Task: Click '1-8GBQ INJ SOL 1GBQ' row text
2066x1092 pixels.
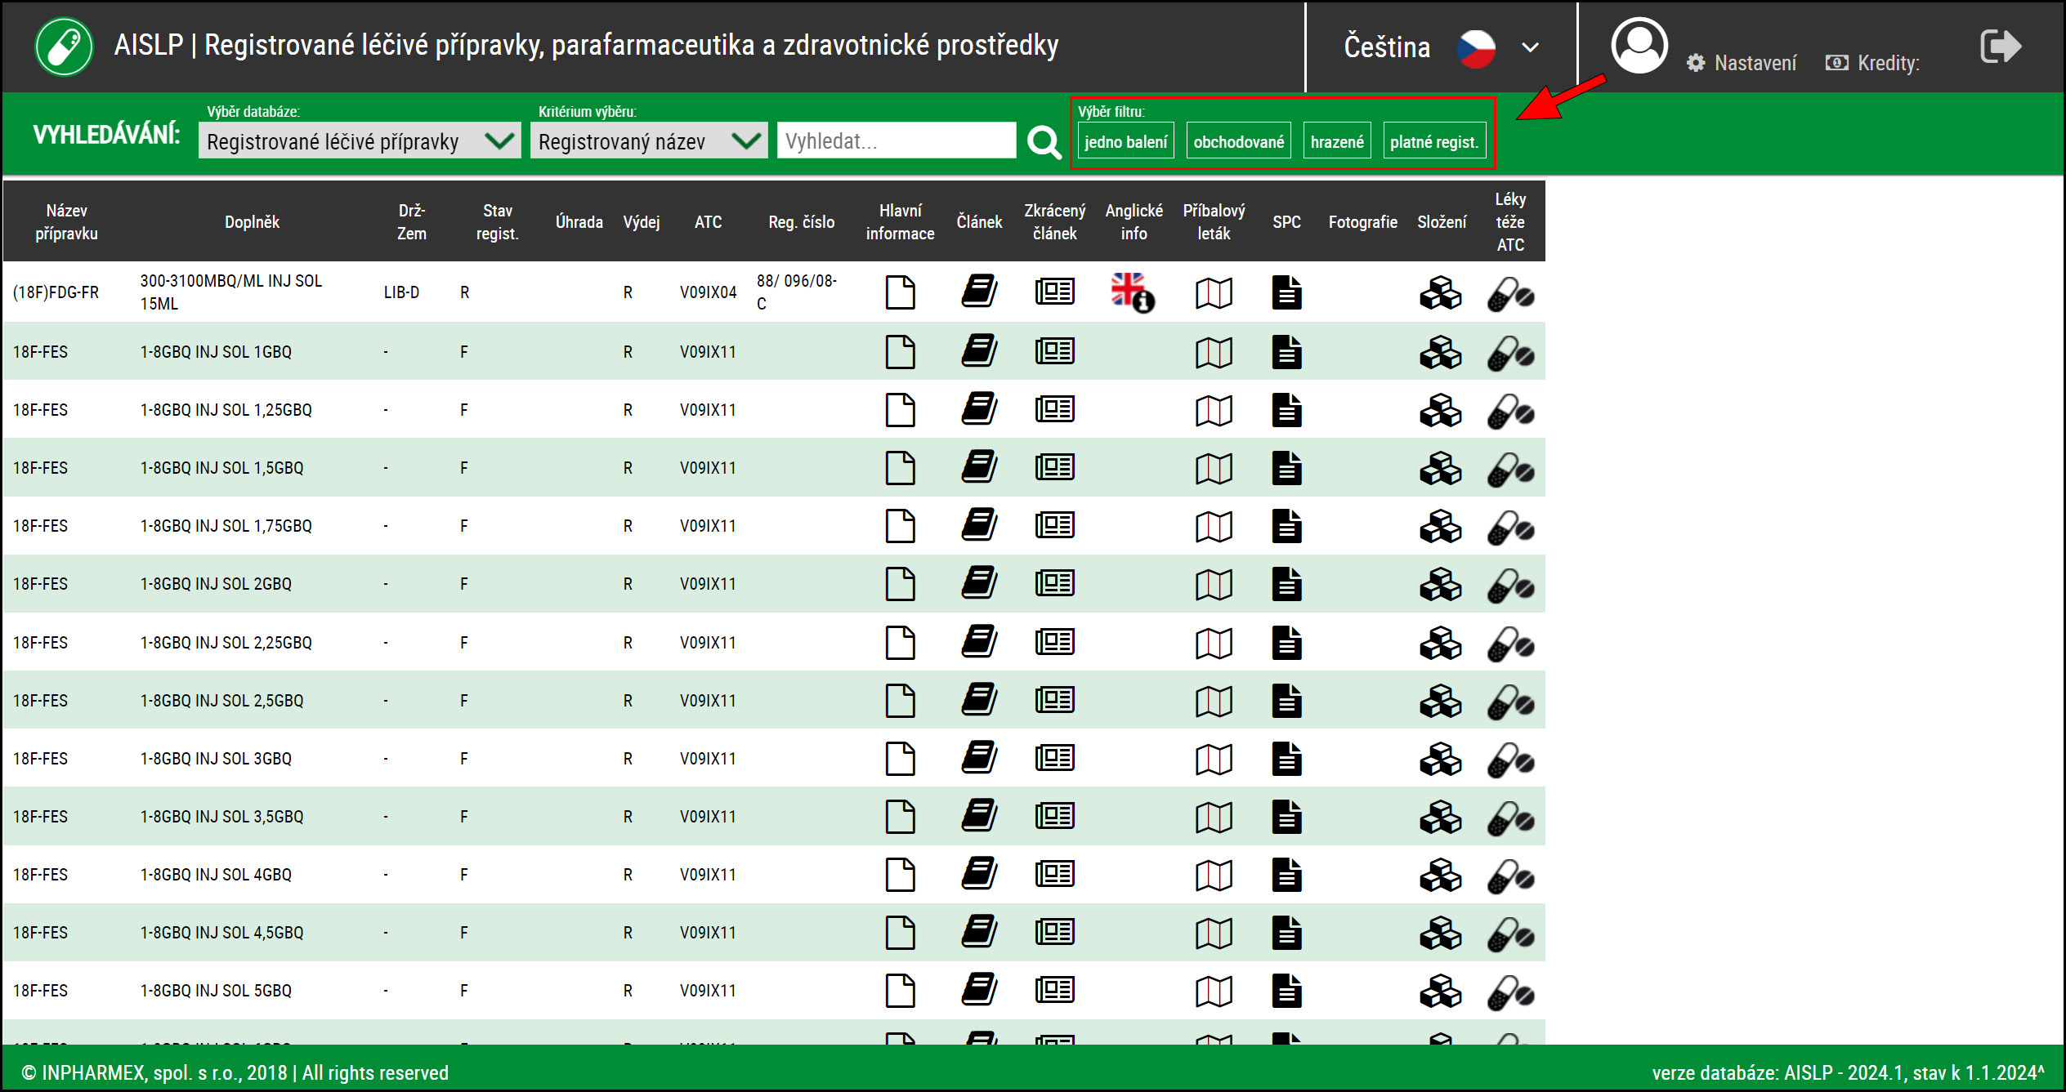Action: pyautogui.click(x=216, y=352)
